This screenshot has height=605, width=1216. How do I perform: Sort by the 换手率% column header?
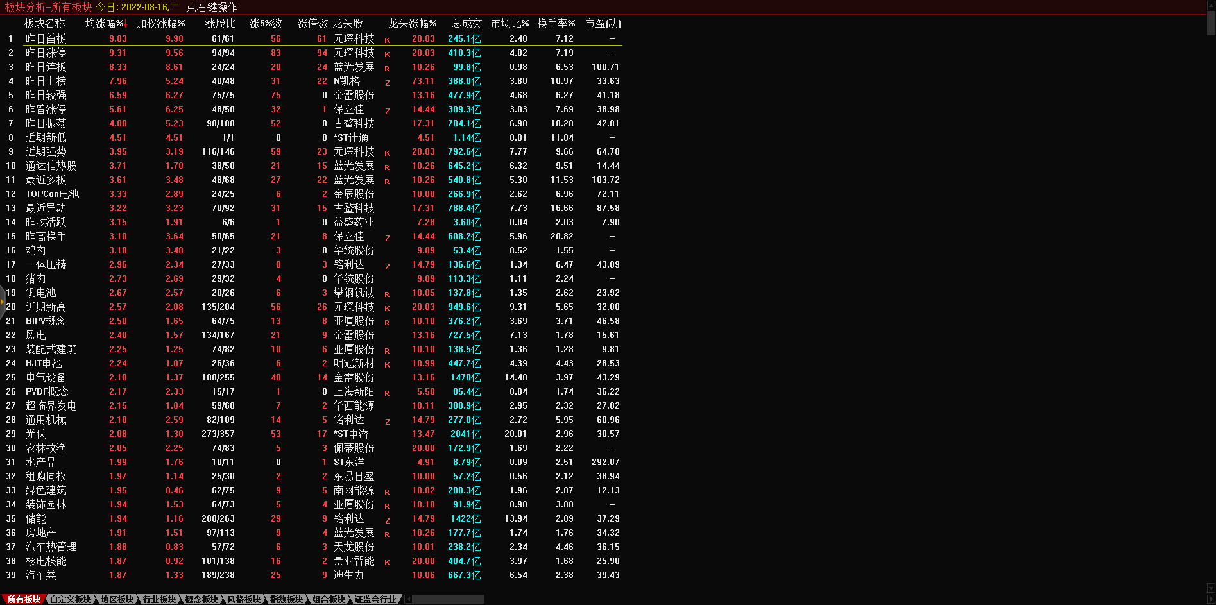pos(556,23)
